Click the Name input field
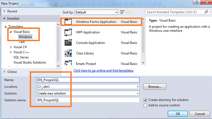Viewport: 212px width, 119px height. [x=88, y=80]
